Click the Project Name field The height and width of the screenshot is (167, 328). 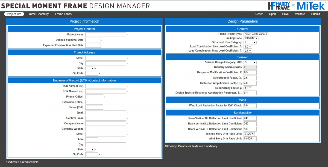click(x=106, y=35)
